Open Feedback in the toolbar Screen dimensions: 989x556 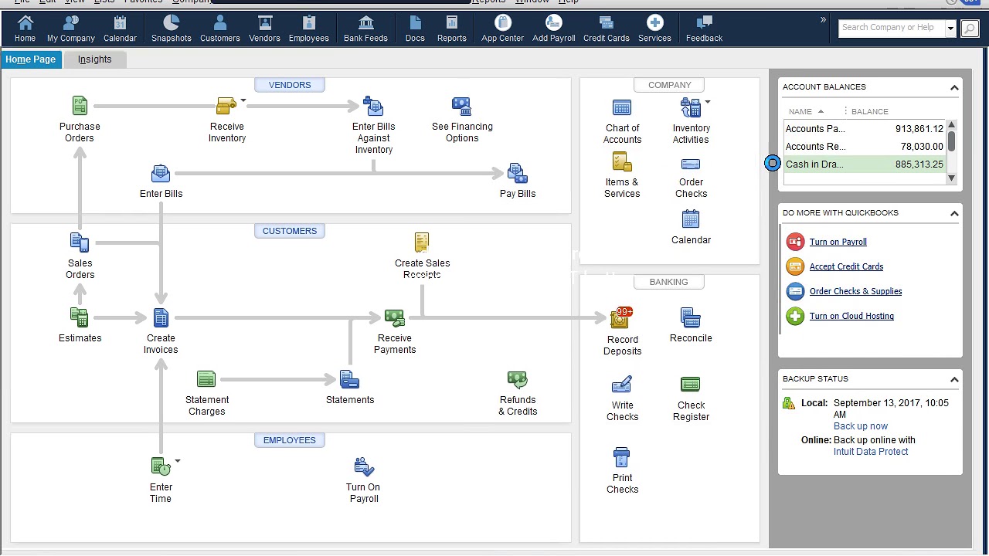point(704,28)
